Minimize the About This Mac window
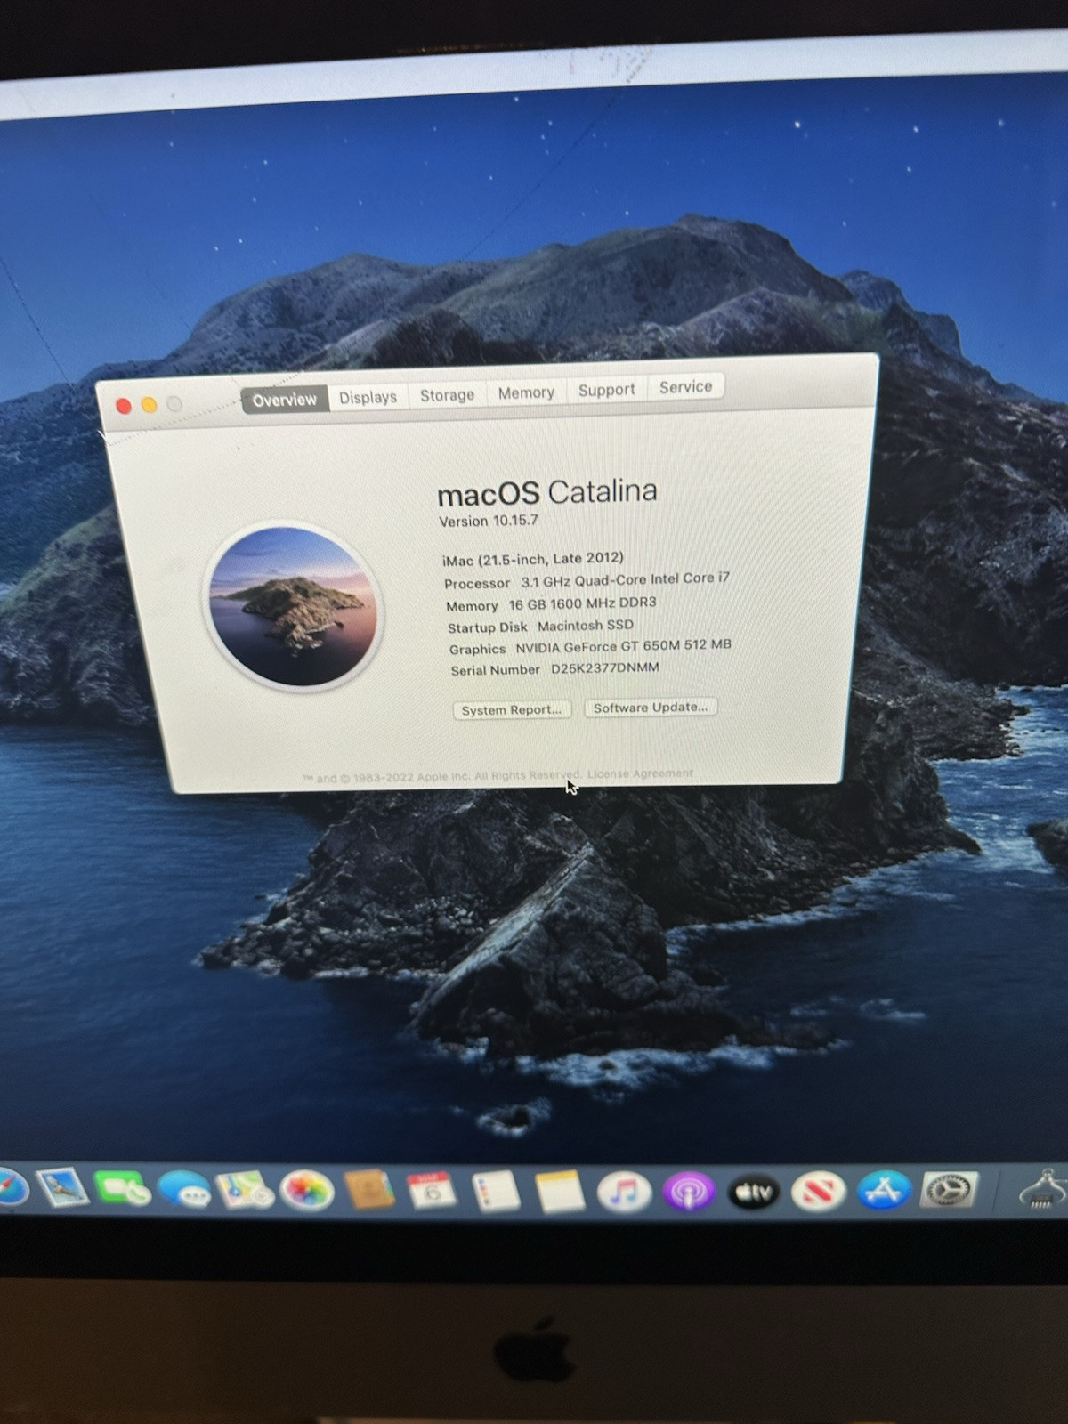Viewport: 1068px width, 1424px height. click(149, 405)
